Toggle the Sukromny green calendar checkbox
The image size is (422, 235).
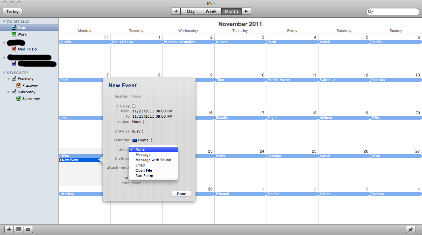tap(18, 99)
